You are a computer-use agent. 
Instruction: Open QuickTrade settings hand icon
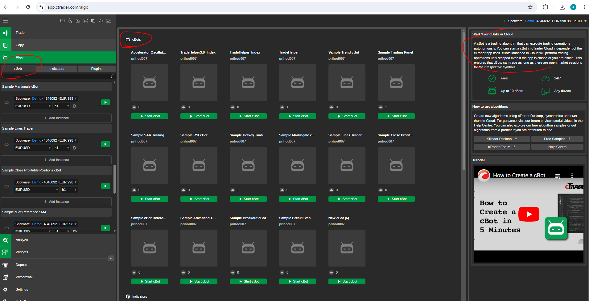coord(70,21)
